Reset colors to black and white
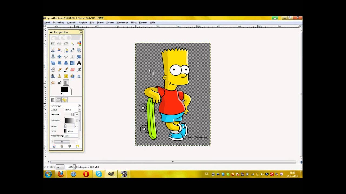This screenshot has height=194, width=346. [x=62, y=93]
